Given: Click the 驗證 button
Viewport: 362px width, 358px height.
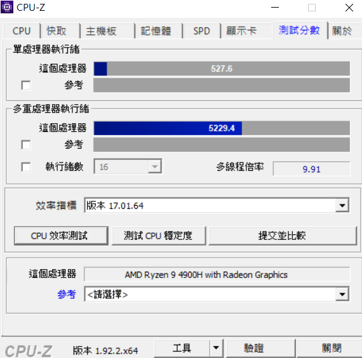Looking at the screenshot, I should pos(261,348).
